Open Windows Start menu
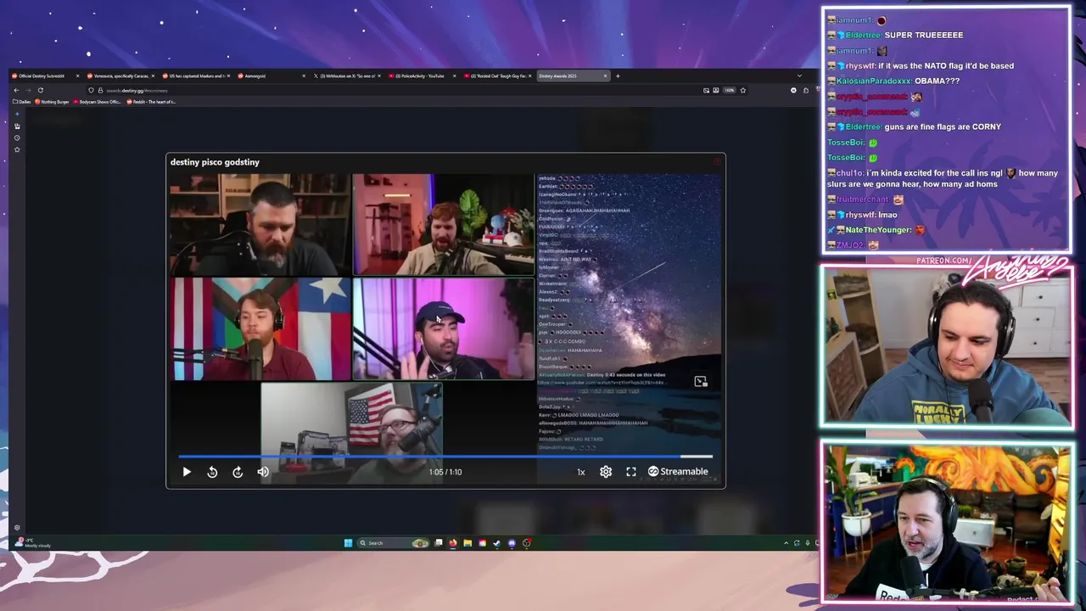 (348, 543)
